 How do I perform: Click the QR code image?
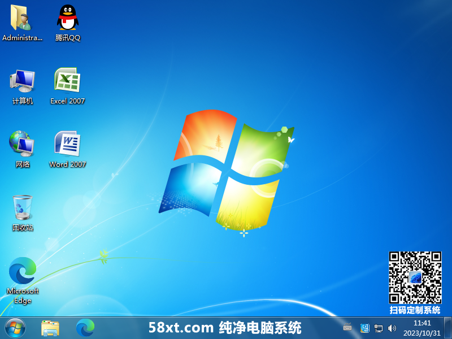coord(415,277)
